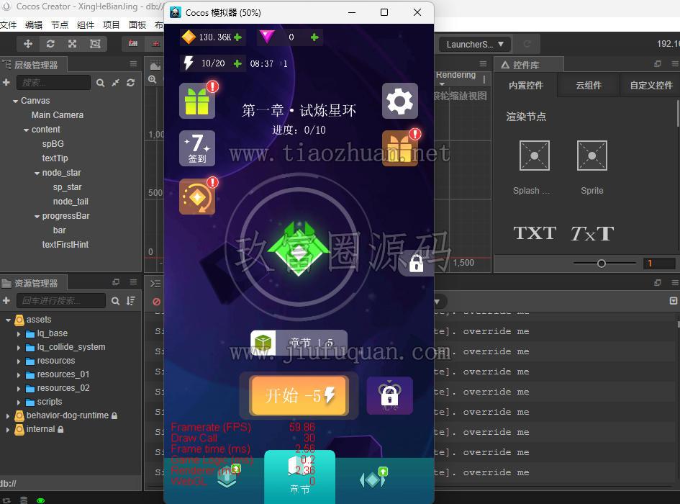Select the scale transform tool

point(73,44)
